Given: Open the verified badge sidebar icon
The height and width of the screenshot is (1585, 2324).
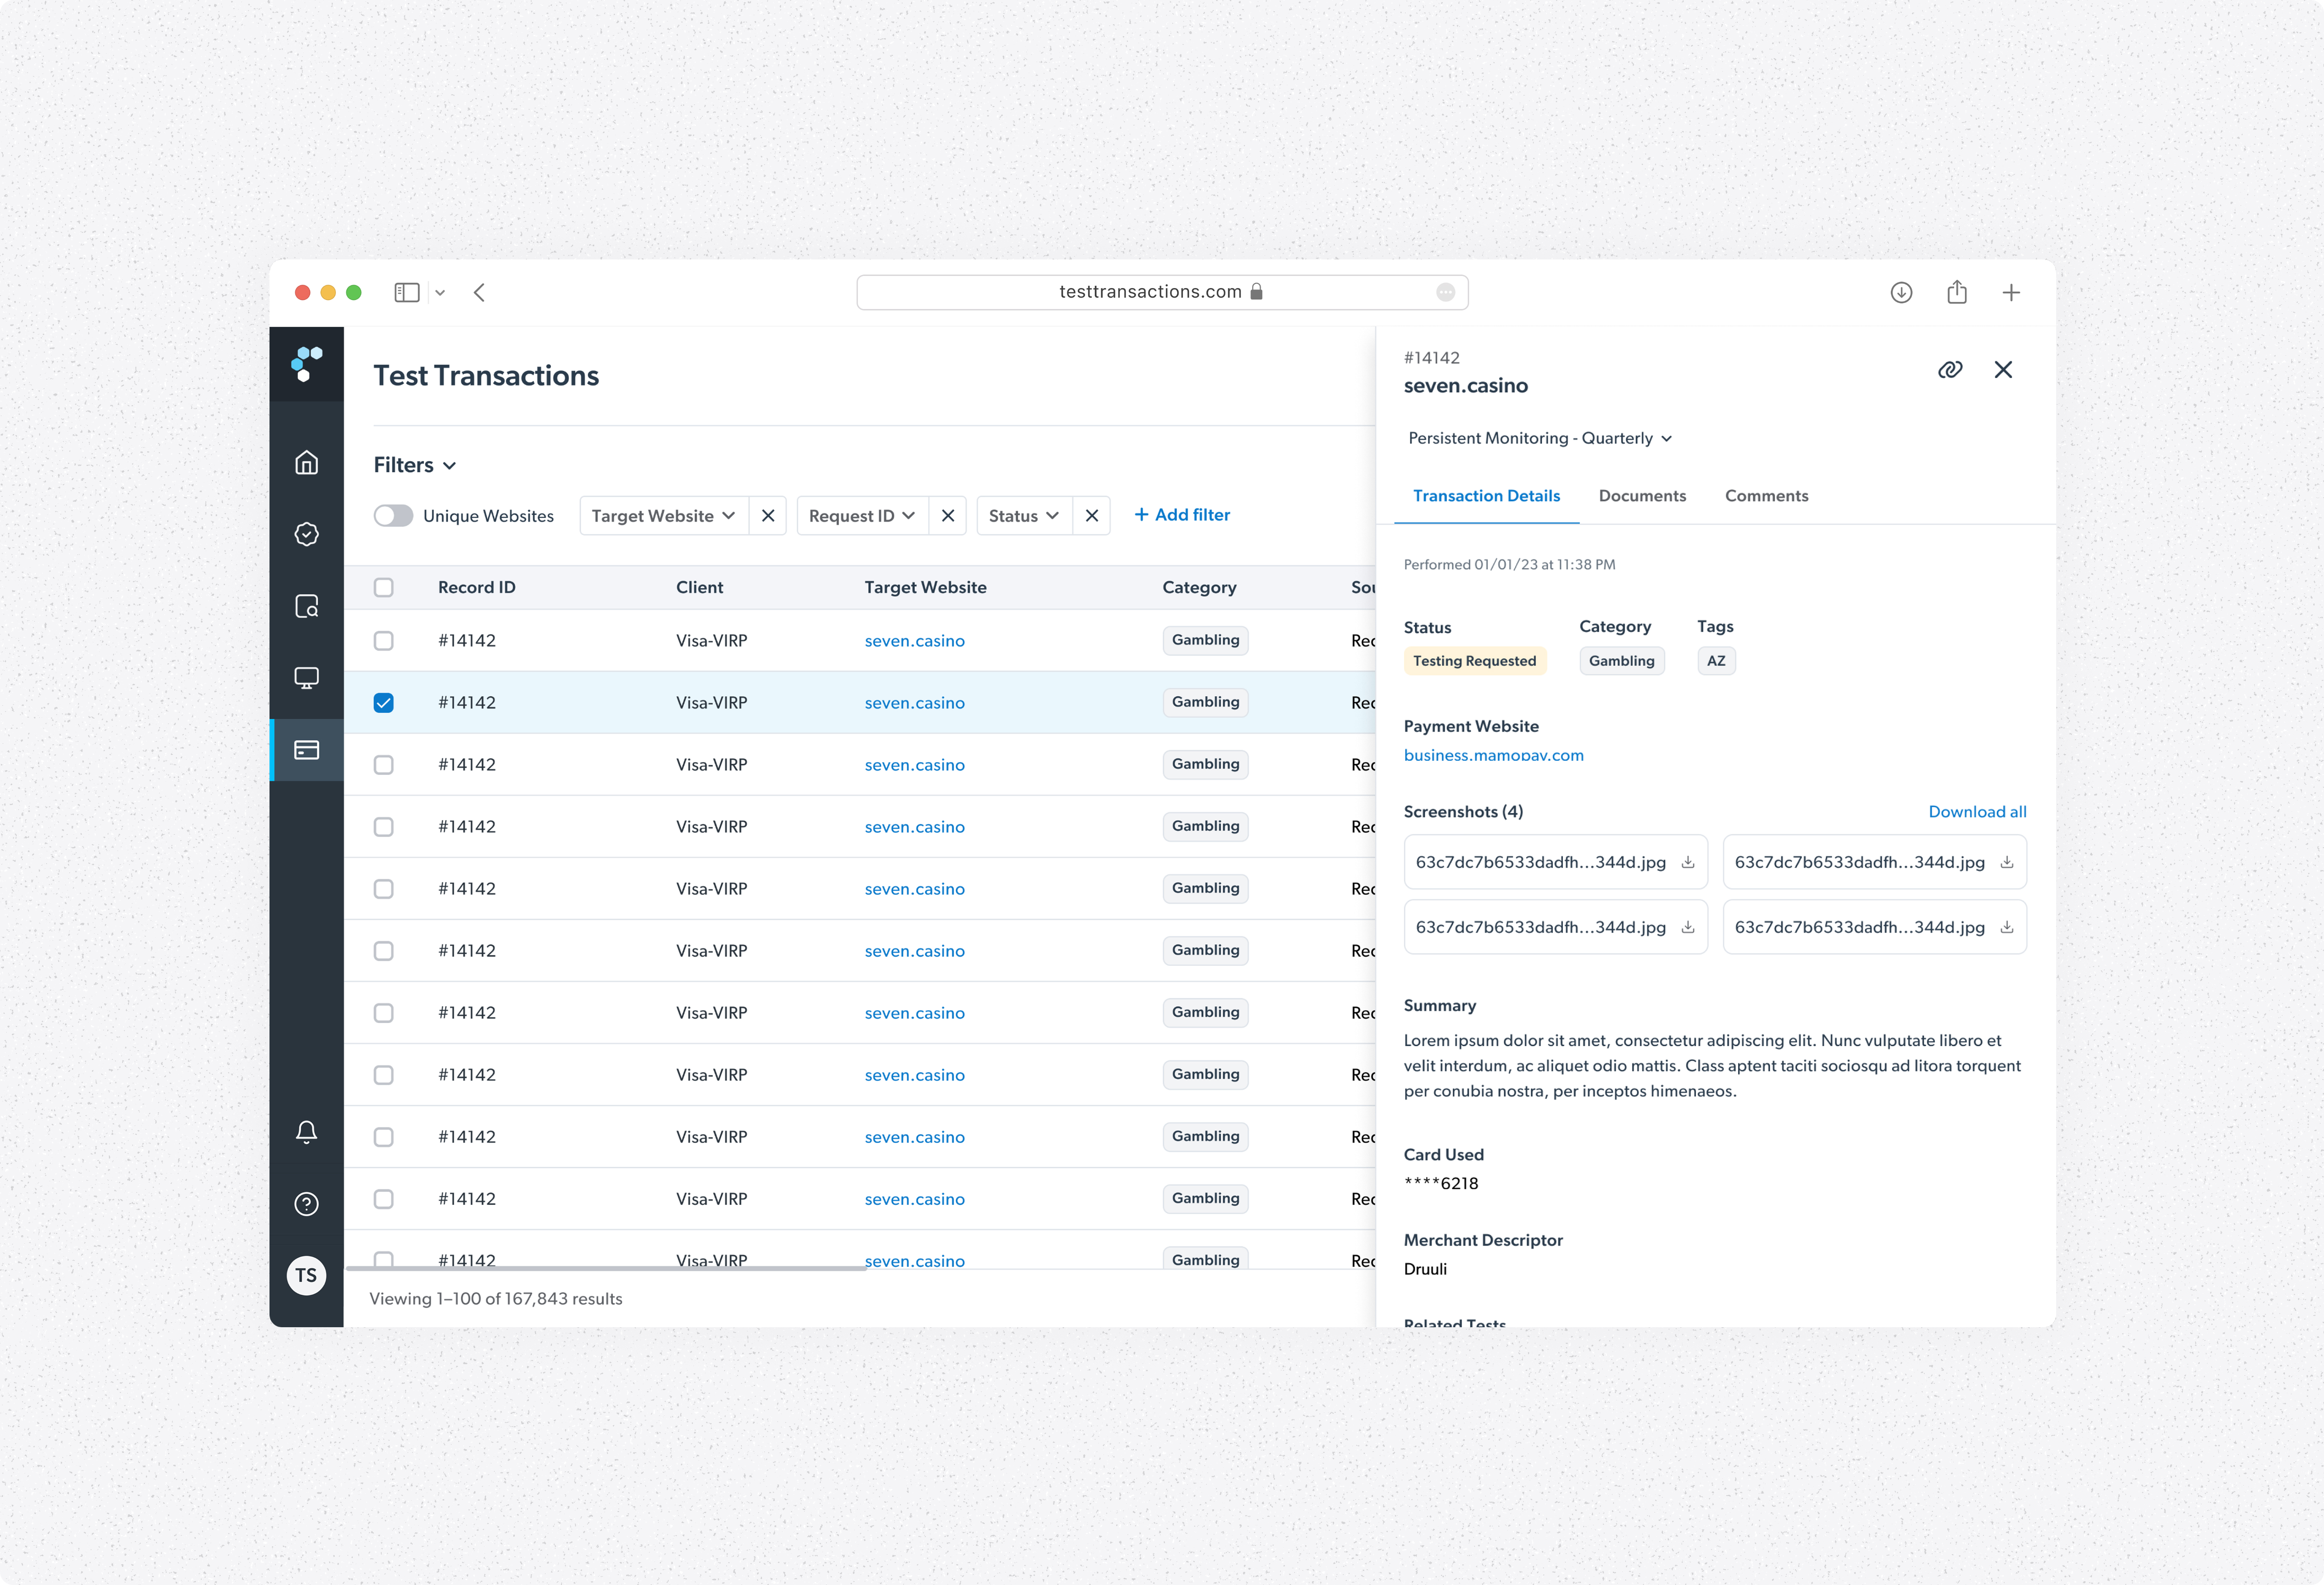Looking at the screenshot, I should (x=306, y=534).
